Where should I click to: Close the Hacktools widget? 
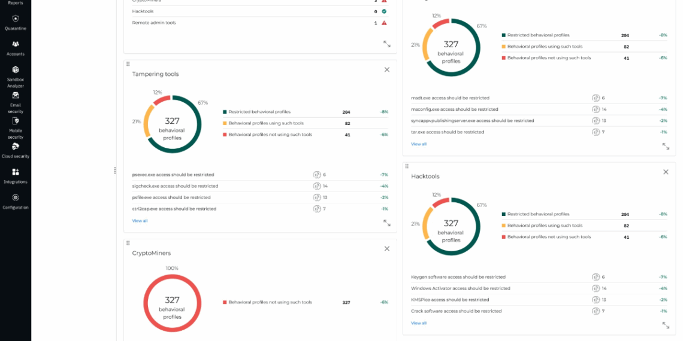(x=666, y=172)
